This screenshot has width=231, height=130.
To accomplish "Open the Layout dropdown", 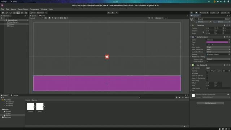I will coord(225,13).
